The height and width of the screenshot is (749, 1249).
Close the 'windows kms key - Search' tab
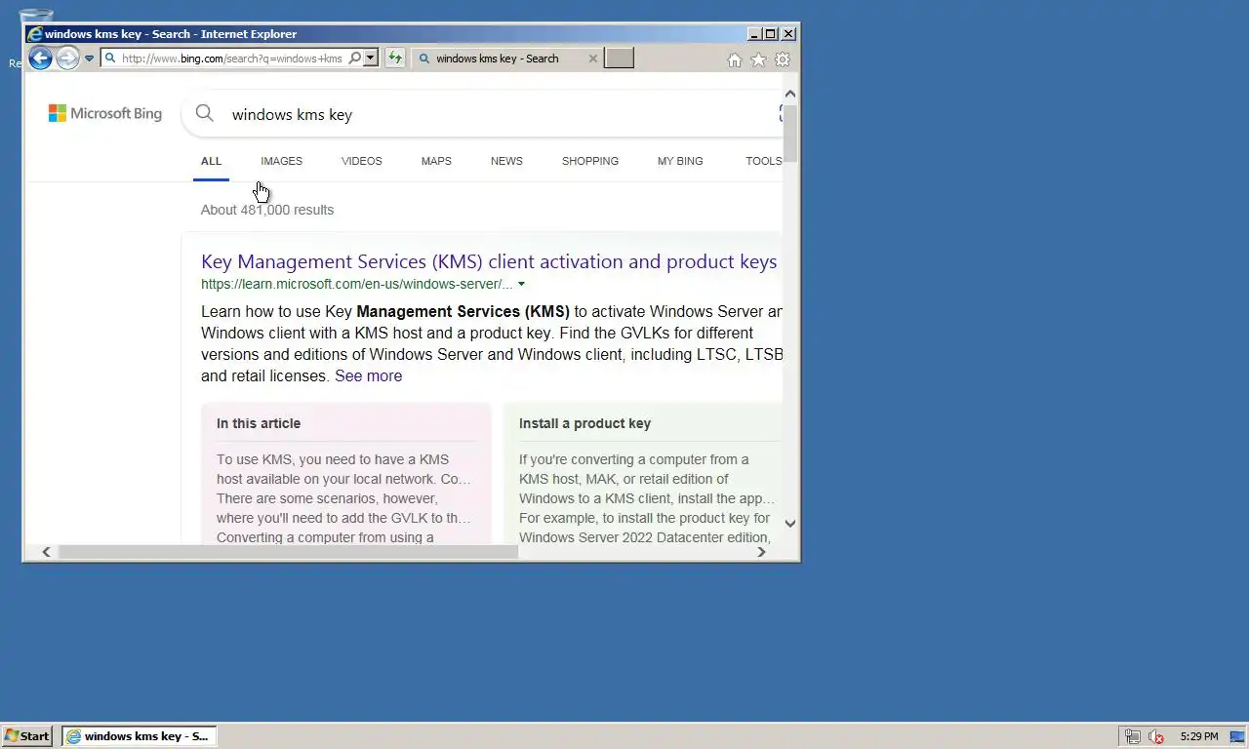[x=592, y=59]
